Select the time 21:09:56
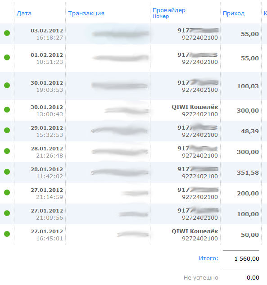The height and width of the screenshot is (285, 267). (50, 218)
